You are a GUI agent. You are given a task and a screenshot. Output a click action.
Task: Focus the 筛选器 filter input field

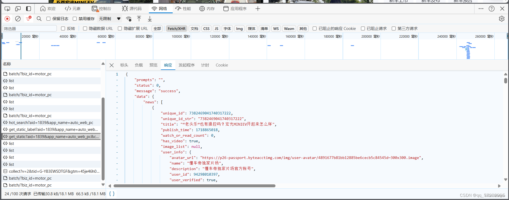30,29
